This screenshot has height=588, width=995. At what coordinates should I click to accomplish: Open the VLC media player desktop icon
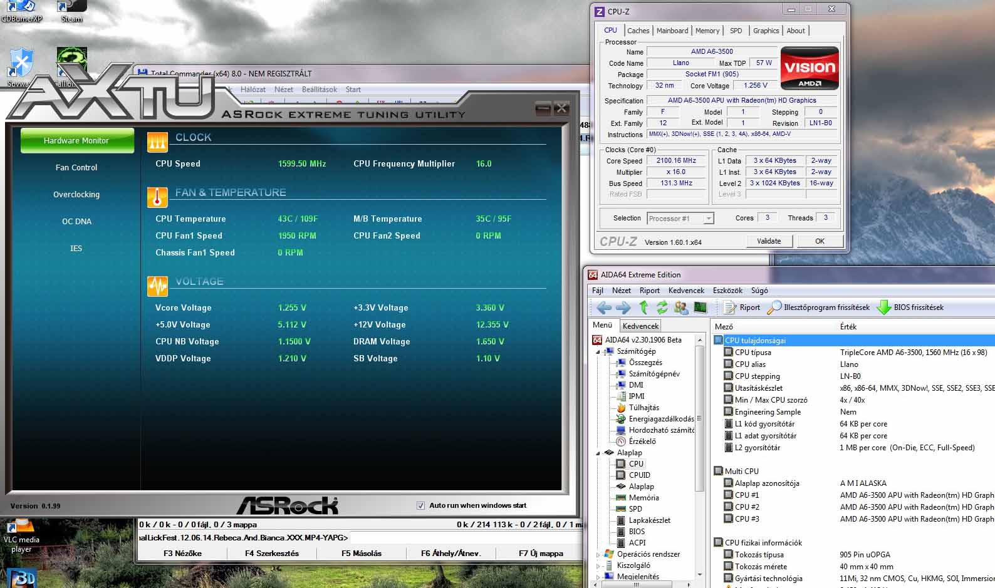click(x=21, y=536)
